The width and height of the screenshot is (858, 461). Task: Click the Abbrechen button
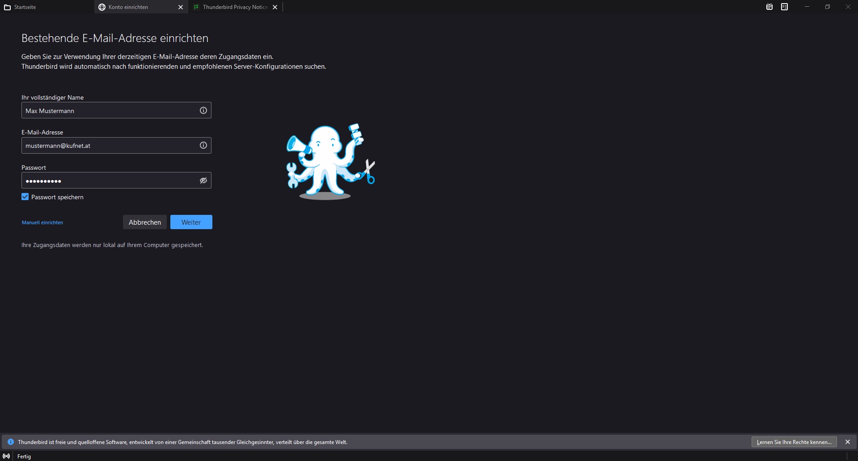[x=144, y=222]
